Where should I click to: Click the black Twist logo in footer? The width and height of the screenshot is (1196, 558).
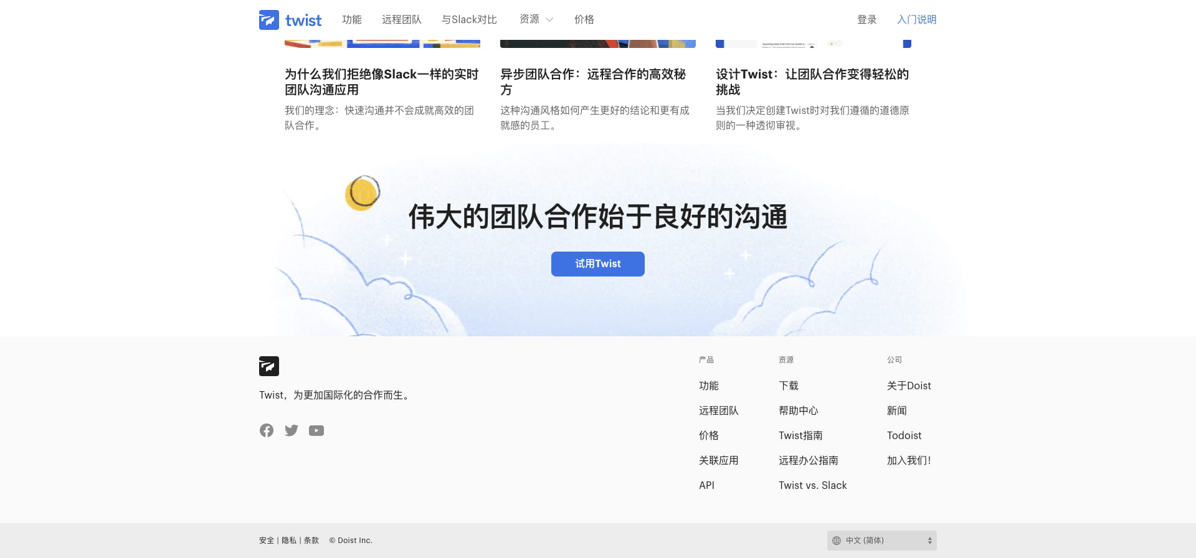[x=269, y=366]
